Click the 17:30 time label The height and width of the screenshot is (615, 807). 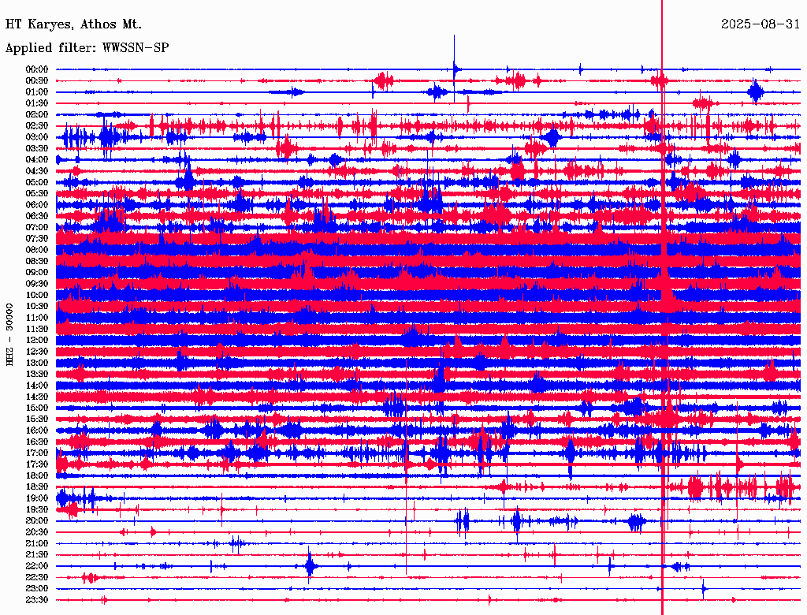[x=37, y=464]
